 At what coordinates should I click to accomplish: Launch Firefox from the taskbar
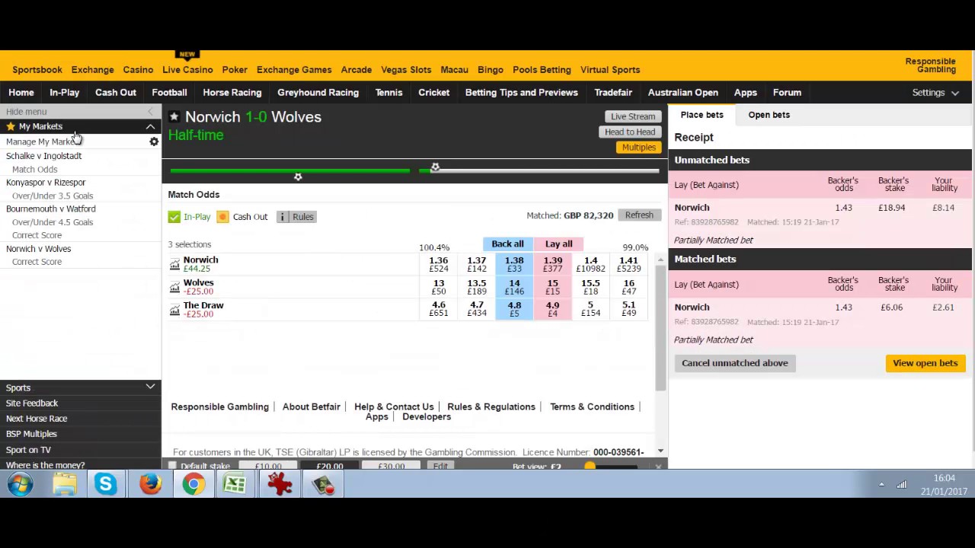(150, 484)
